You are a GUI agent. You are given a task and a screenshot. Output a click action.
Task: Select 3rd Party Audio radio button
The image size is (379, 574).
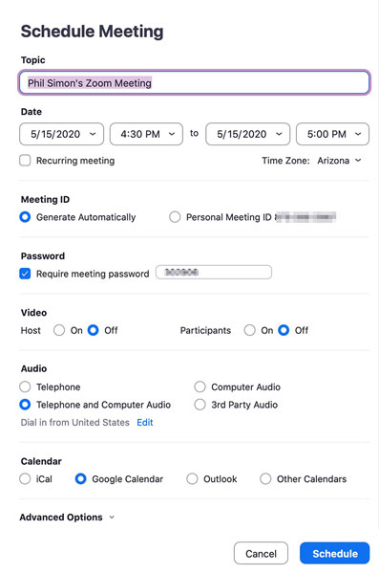pos(200,405)
